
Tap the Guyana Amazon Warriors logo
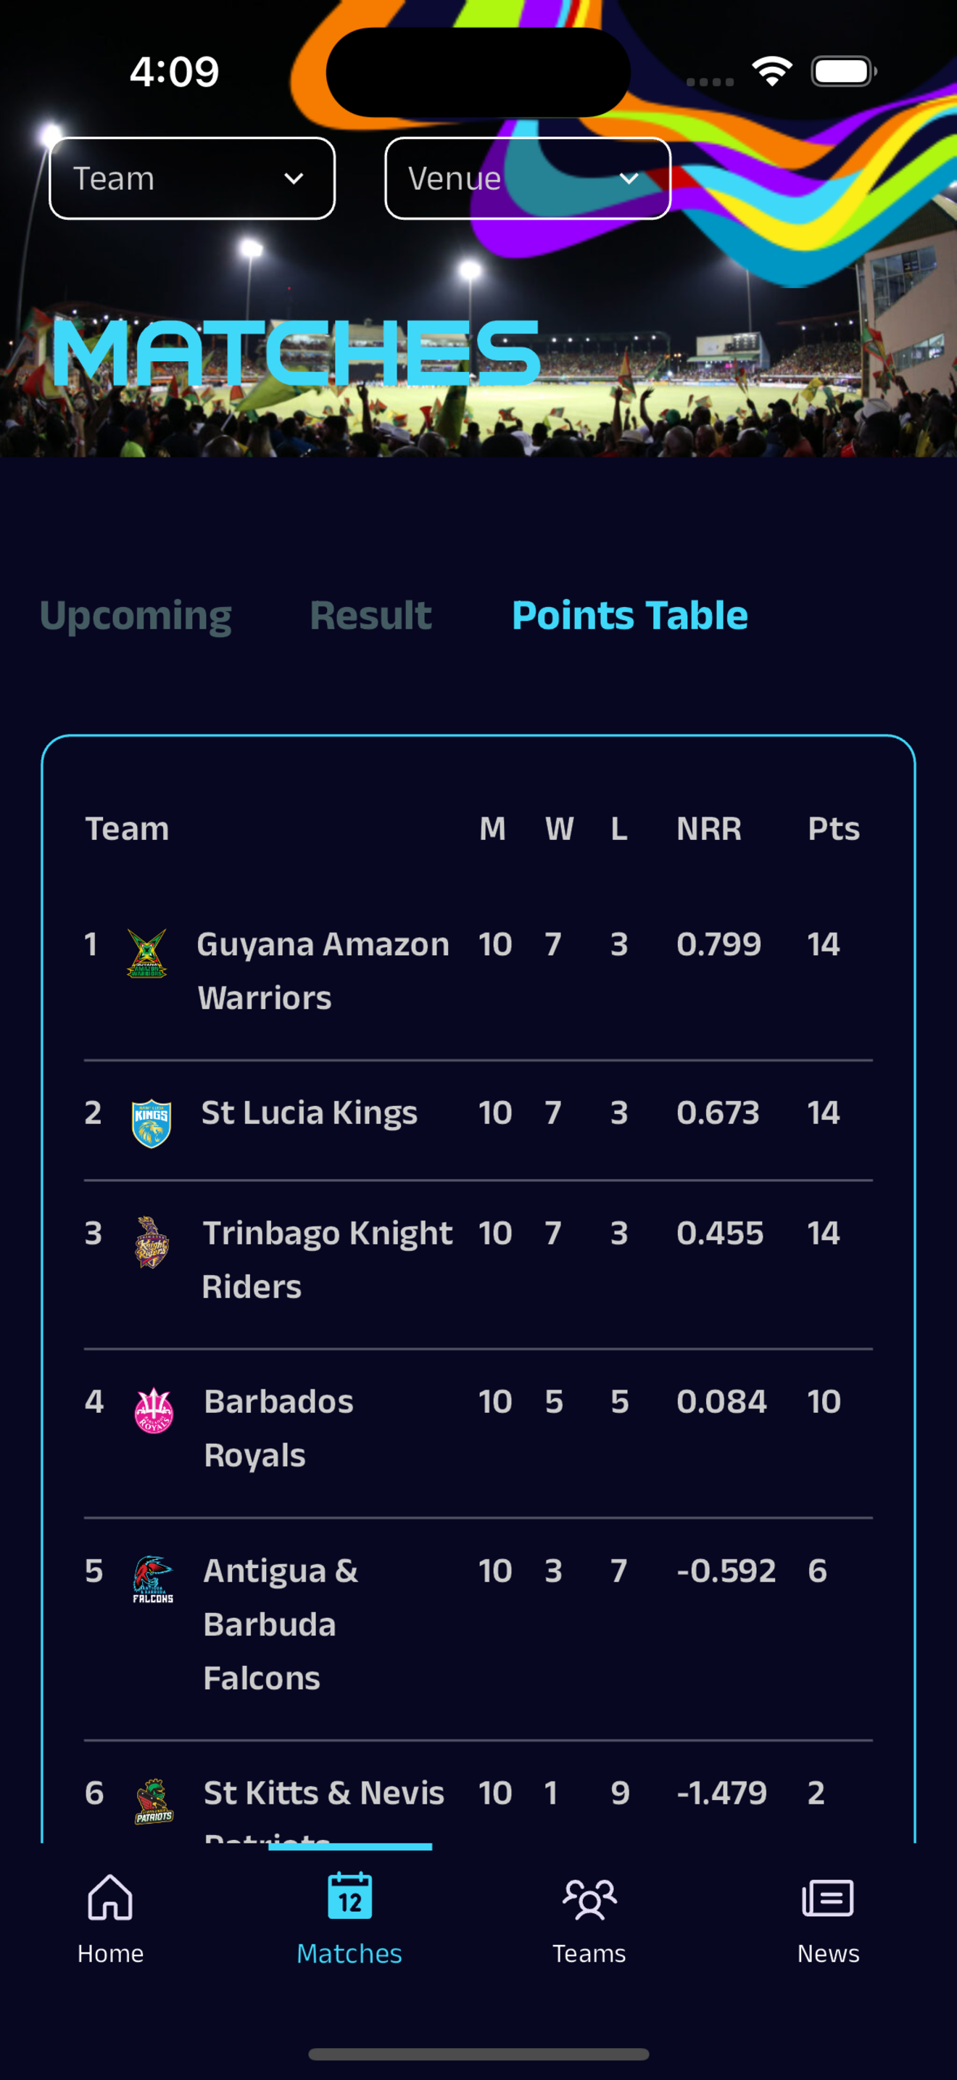147,953
